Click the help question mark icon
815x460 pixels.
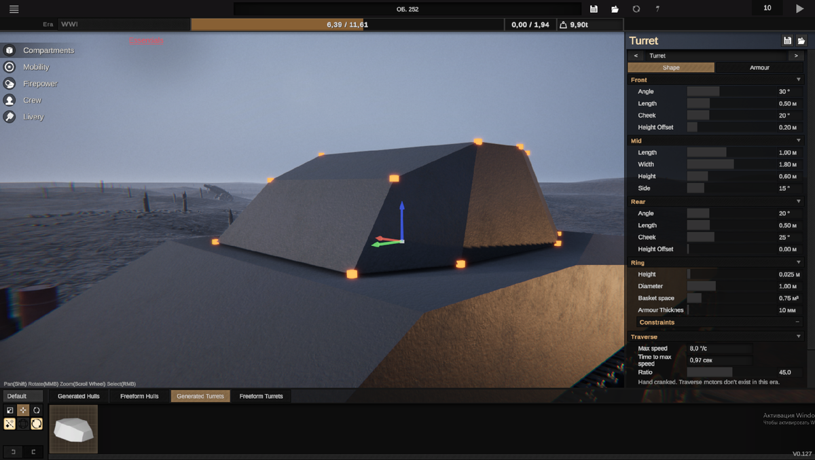point(657,9)
